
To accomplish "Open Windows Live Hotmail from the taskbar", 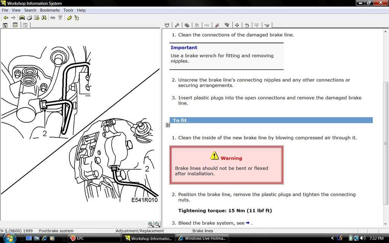I will coord(203,238).
